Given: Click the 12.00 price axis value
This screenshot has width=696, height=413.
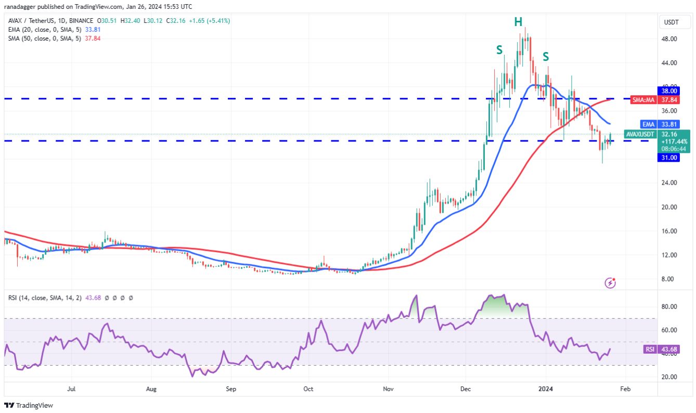Looking at the screenshot, I should [669, 255].
